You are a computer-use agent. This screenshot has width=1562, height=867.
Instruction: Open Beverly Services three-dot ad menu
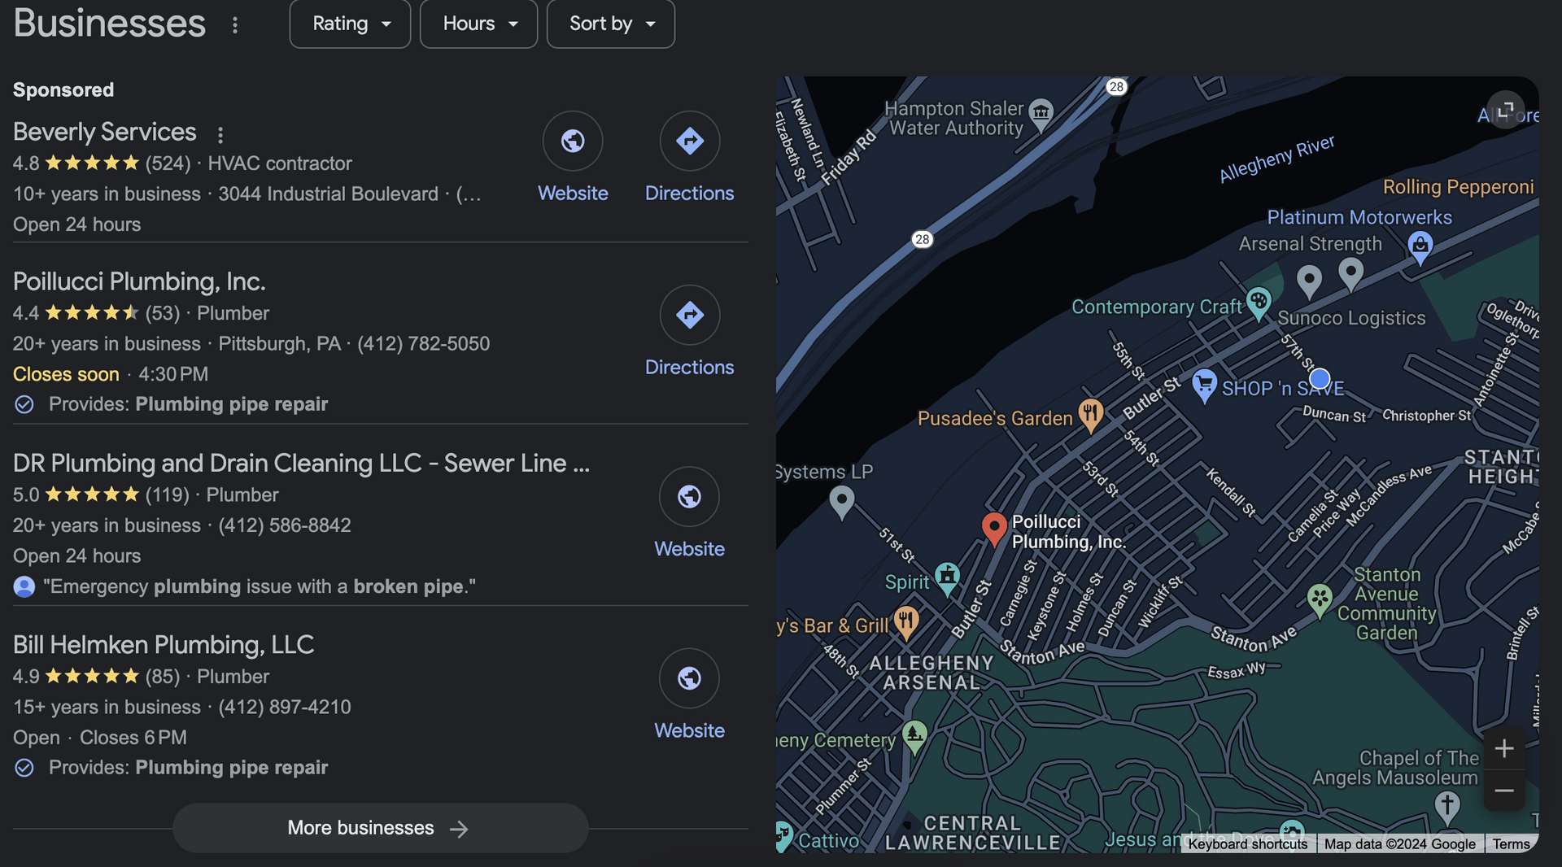point(220,134)
